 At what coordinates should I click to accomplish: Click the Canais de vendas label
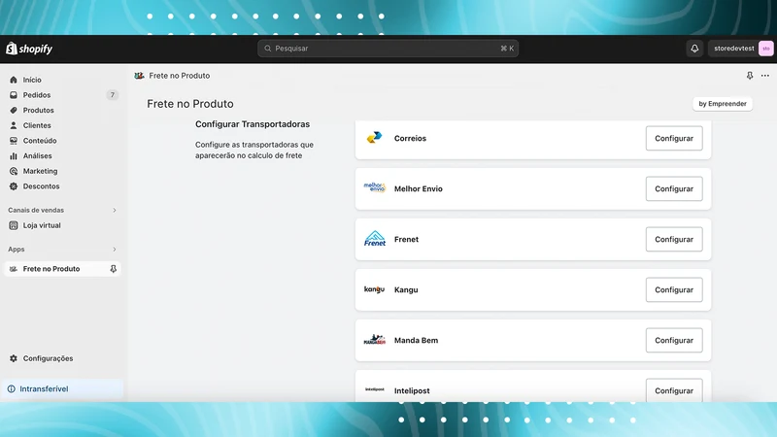pyautogui.click(x=36, y=210)
